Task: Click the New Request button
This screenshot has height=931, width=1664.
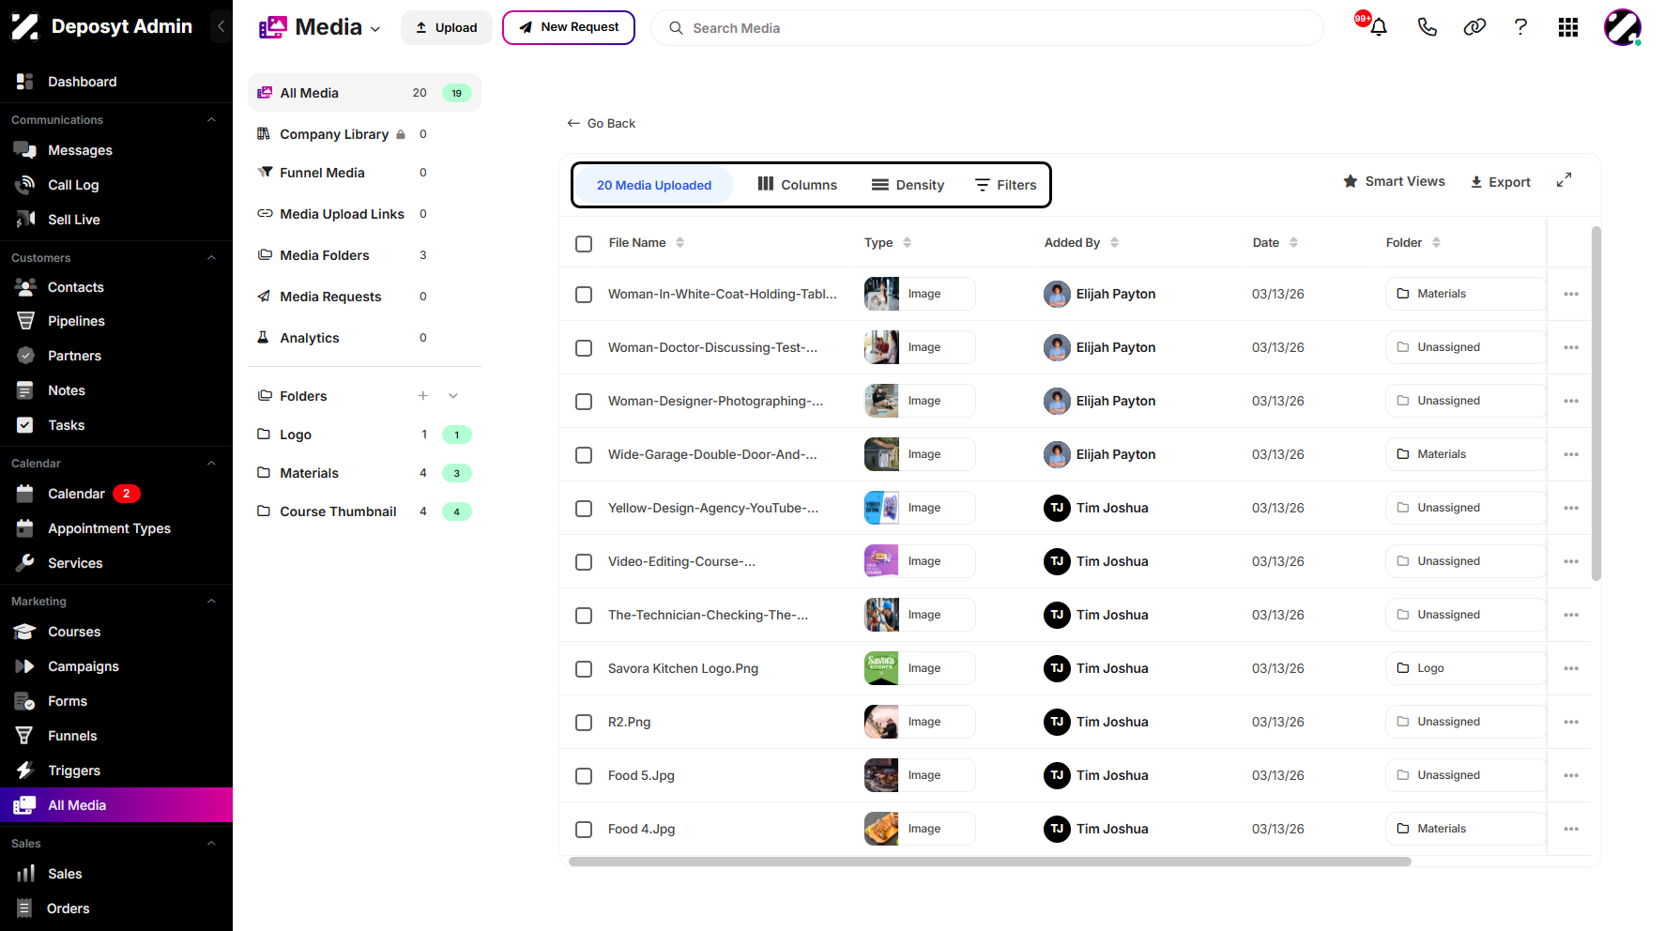Action: pos(569,27)
